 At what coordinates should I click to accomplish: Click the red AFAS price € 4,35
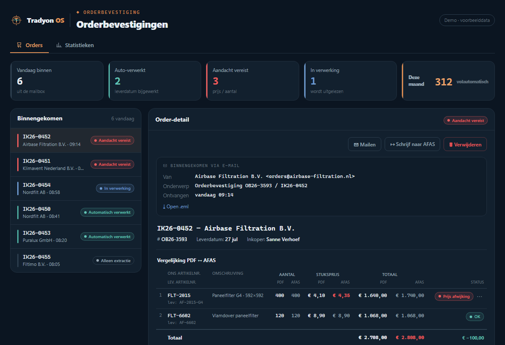(x=341, y=295)
